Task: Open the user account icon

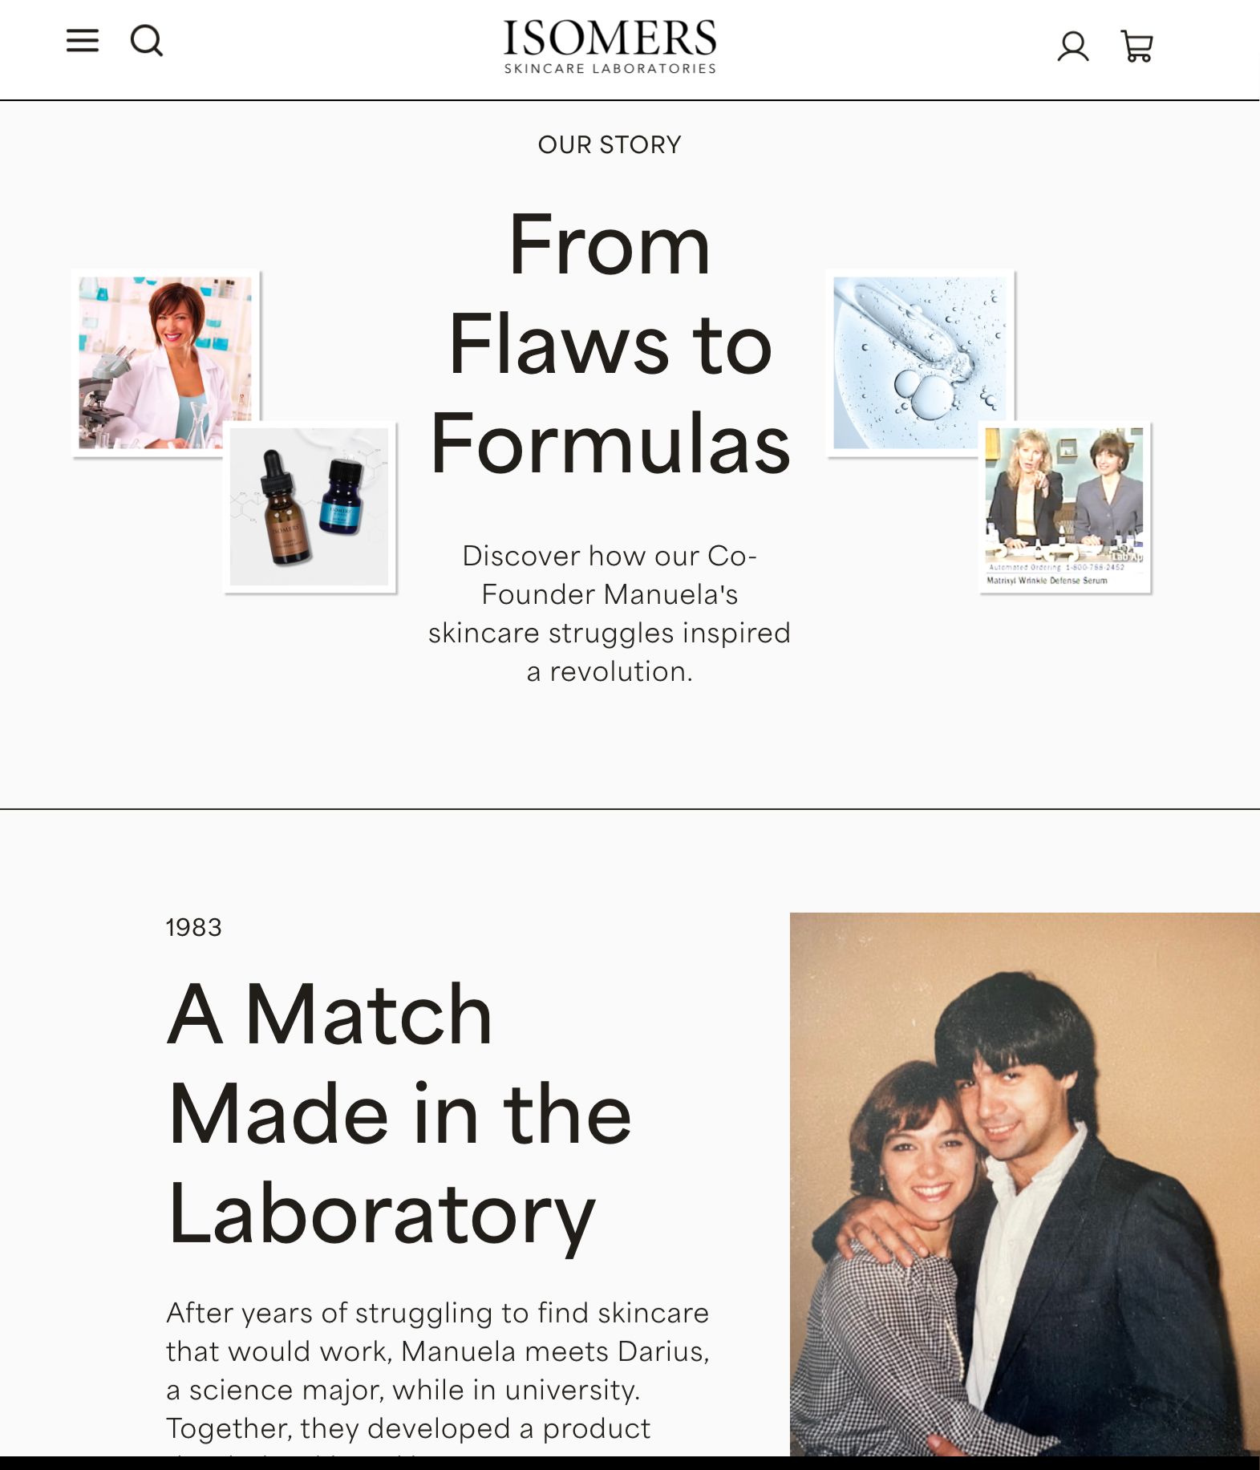Action: coord(1072,47)
